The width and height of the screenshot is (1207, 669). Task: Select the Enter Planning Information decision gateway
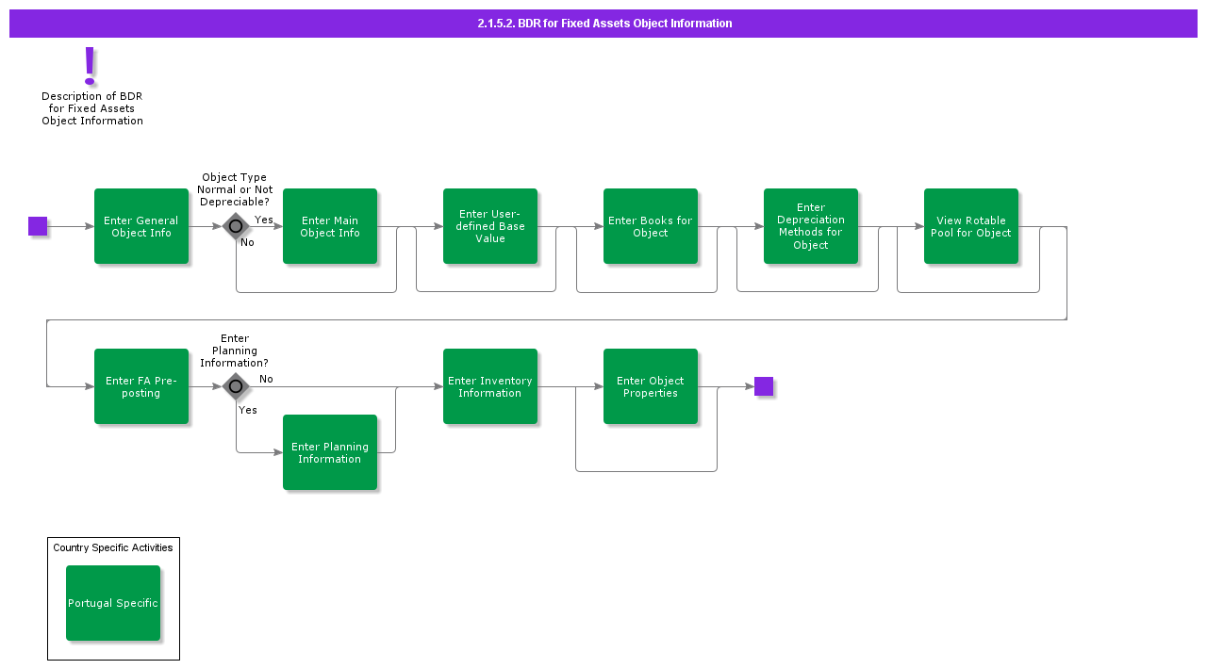coord(236,386)
